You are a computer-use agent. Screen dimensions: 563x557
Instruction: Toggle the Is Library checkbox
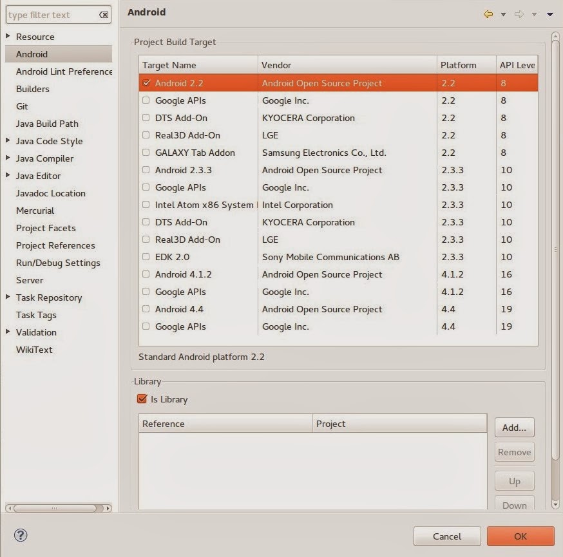point(142,399)
